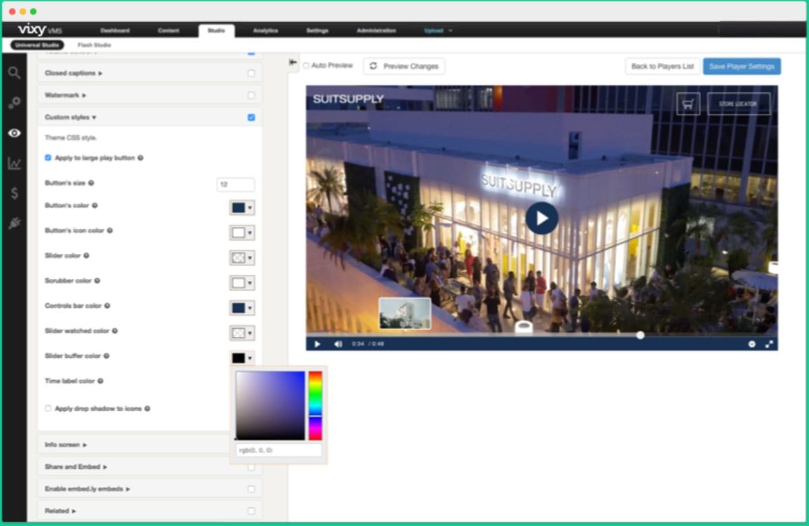Expand the Related section
This screenshot has height=526, width=809.
pos(60,511)
